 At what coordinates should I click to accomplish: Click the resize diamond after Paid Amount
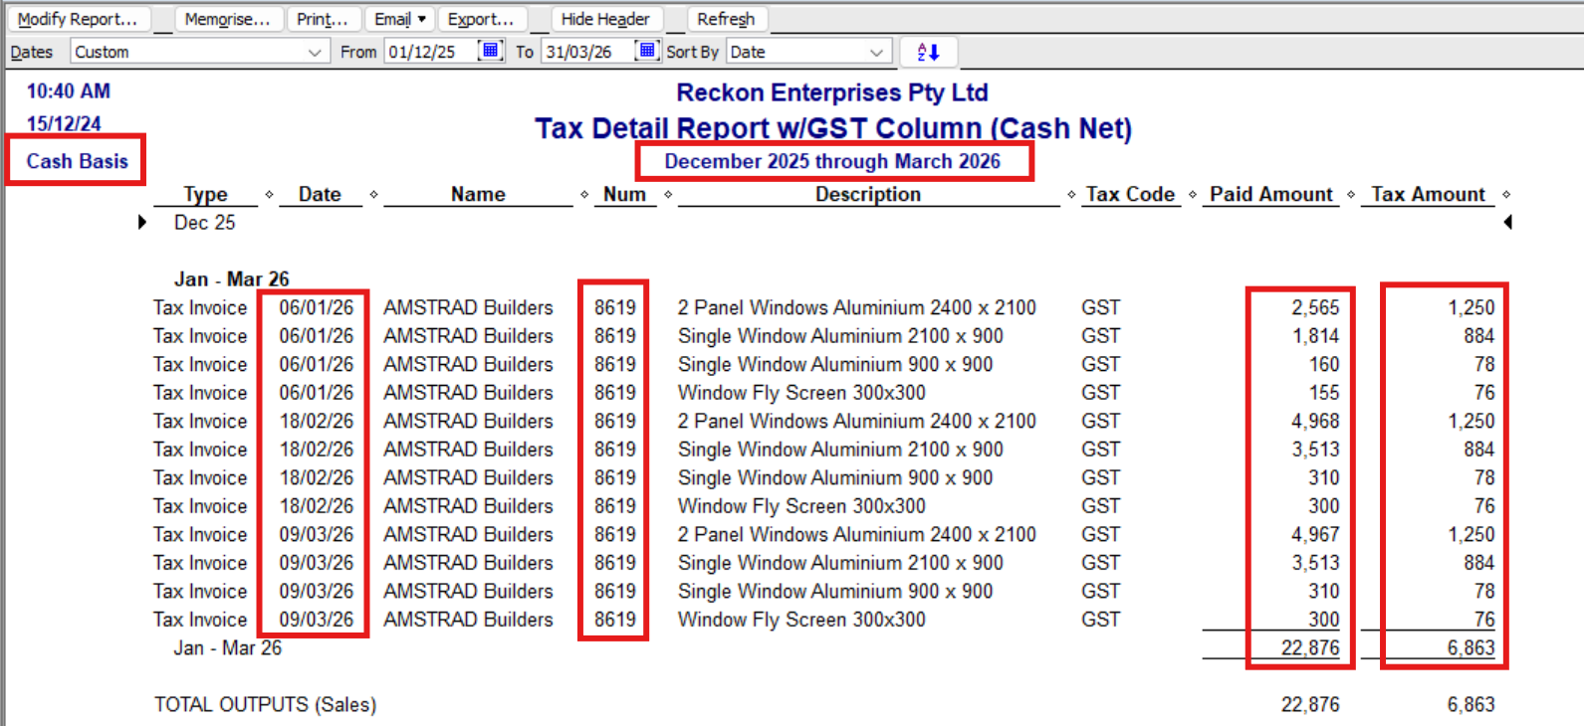(1351, 194)
